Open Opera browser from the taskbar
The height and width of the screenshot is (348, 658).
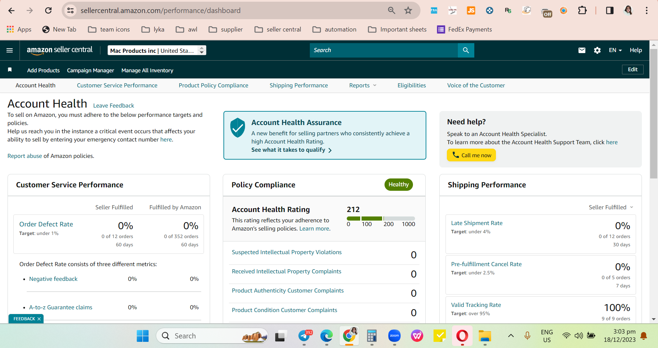click(462, 336)
